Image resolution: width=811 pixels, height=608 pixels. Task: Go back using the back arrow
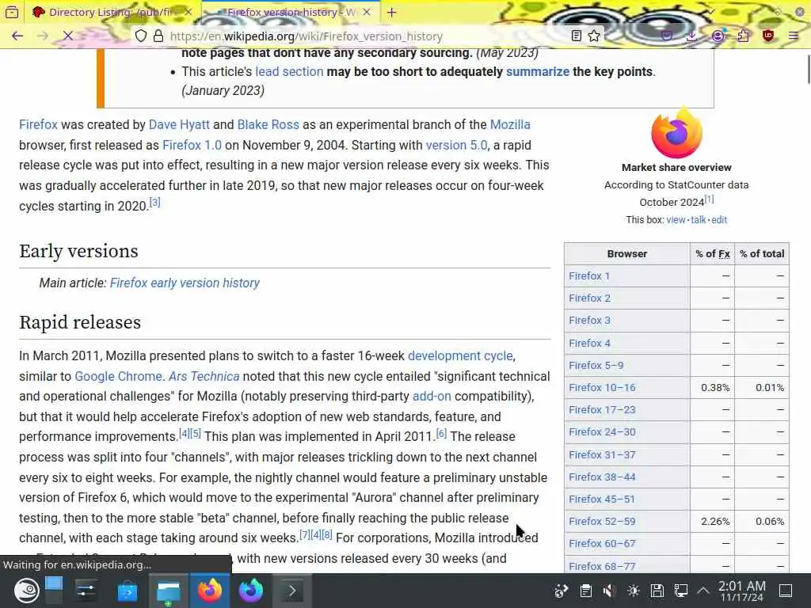17,36
